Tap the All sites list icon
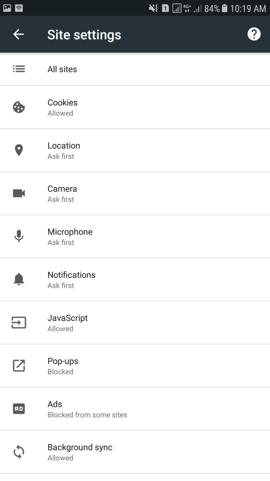Image resolution: width=270 pixels, height=481 pixels. pos(19,69)
